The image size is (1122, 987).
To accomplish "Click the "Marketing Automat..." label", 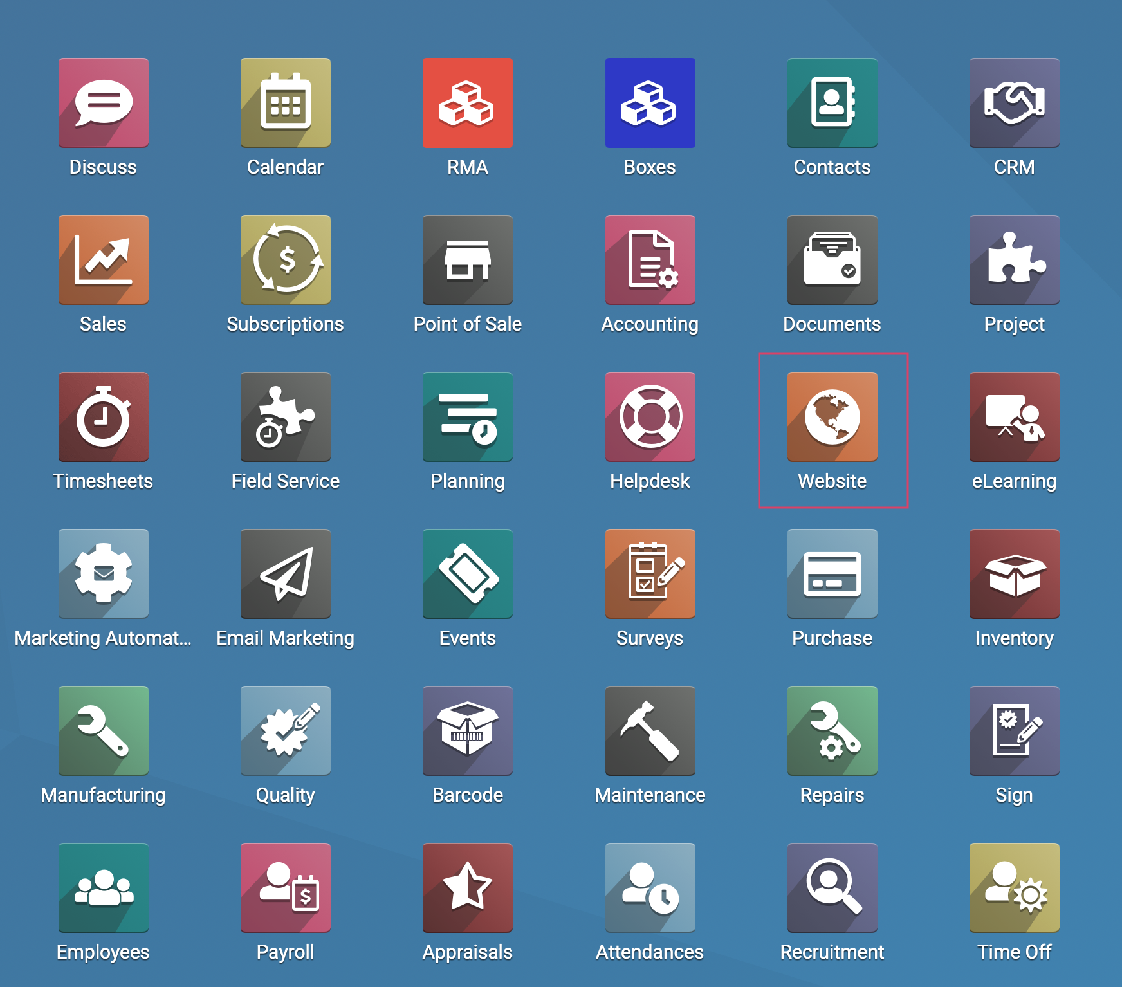I will tap(103, 638).
